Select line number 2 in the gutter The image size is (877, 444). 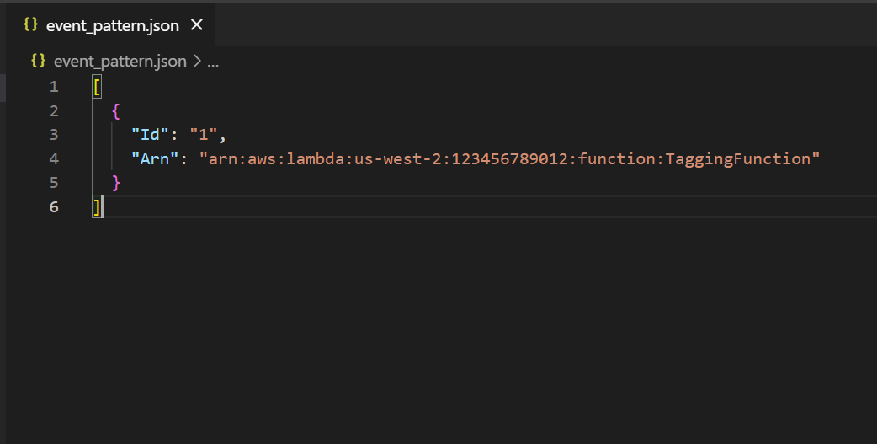click(54, 110)
